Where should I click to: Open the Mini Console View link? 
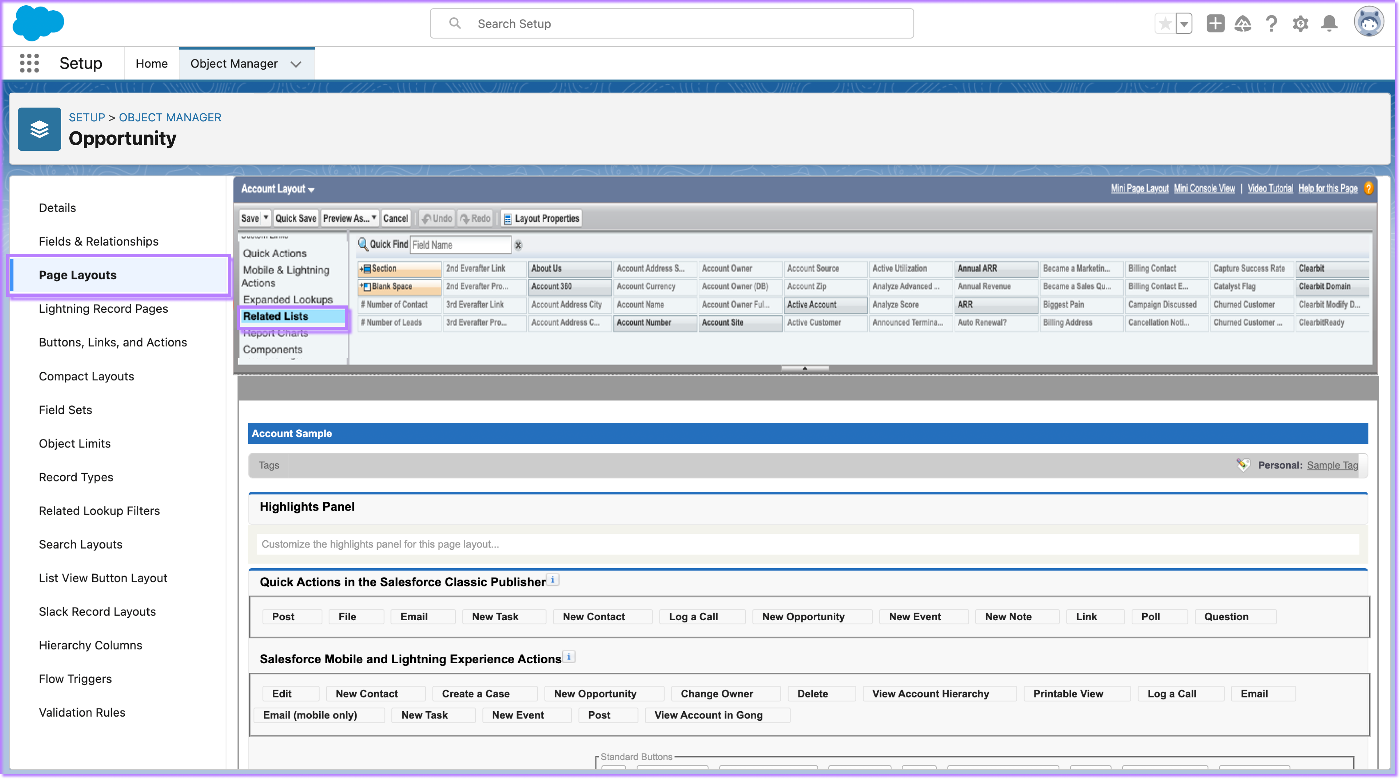click(1204, 188)
